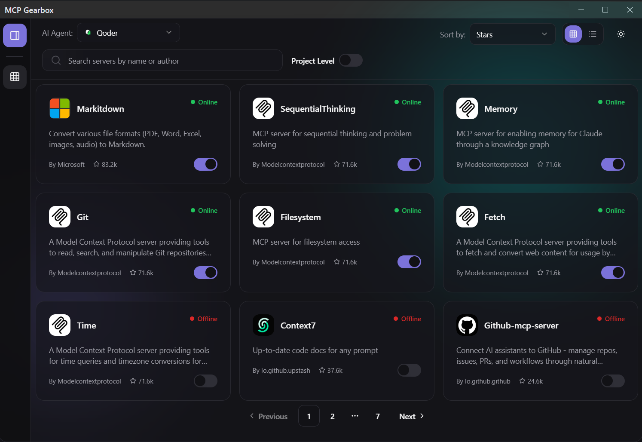642x442 pixels.
Task: Click star icon on Markitdown card
Action: tap(96, 164)
